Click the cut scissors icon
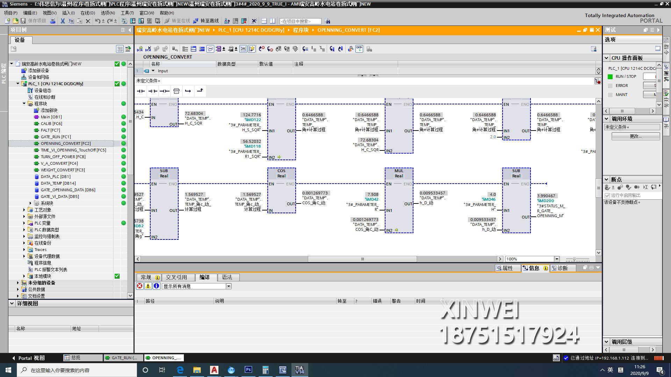Viewport: 671px width, 377px height. pyautogui.click(x=63, y=21)
